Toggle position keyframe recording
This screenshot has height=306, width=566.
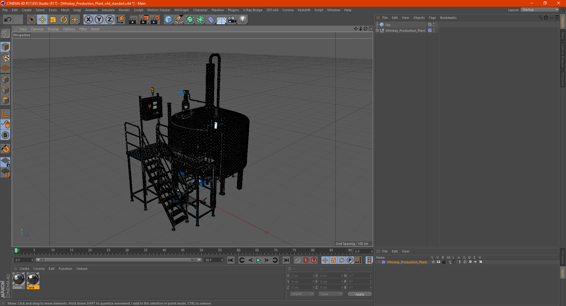(x=325, y=260)
